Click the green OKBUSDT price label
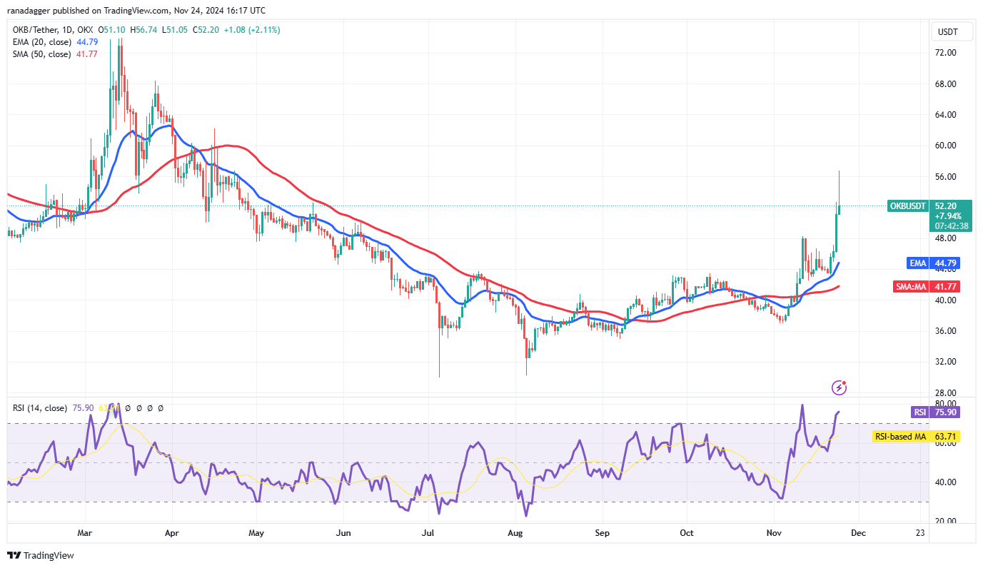 907,206
